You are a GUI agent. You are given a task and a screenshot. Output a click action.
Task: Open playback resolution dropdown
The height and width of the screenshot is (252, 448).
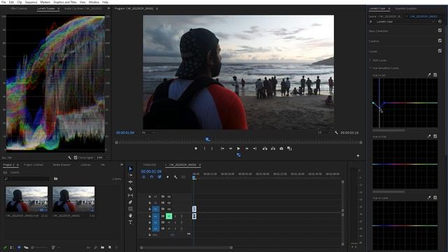tap(324, 132)
